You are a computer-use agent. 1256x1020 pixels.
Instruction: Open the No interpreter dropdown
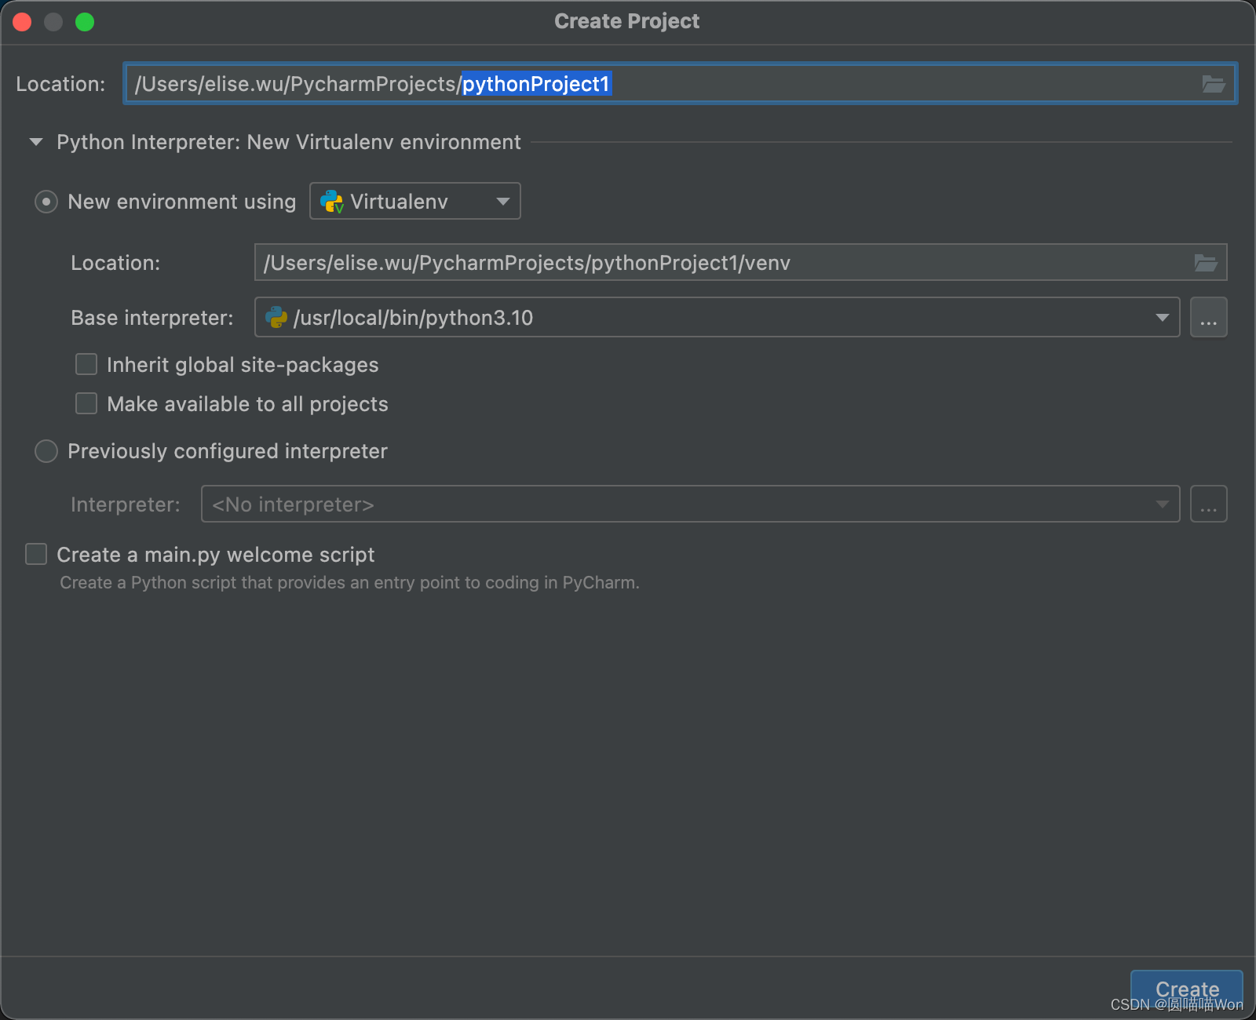690,504
